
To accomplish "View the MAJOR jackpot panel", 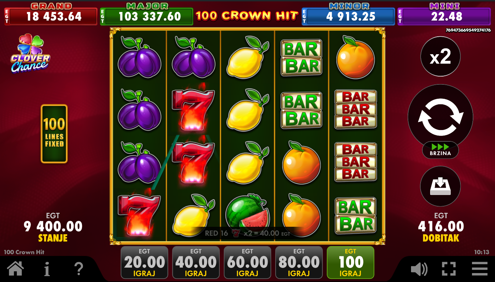I will tap(146, 14).
